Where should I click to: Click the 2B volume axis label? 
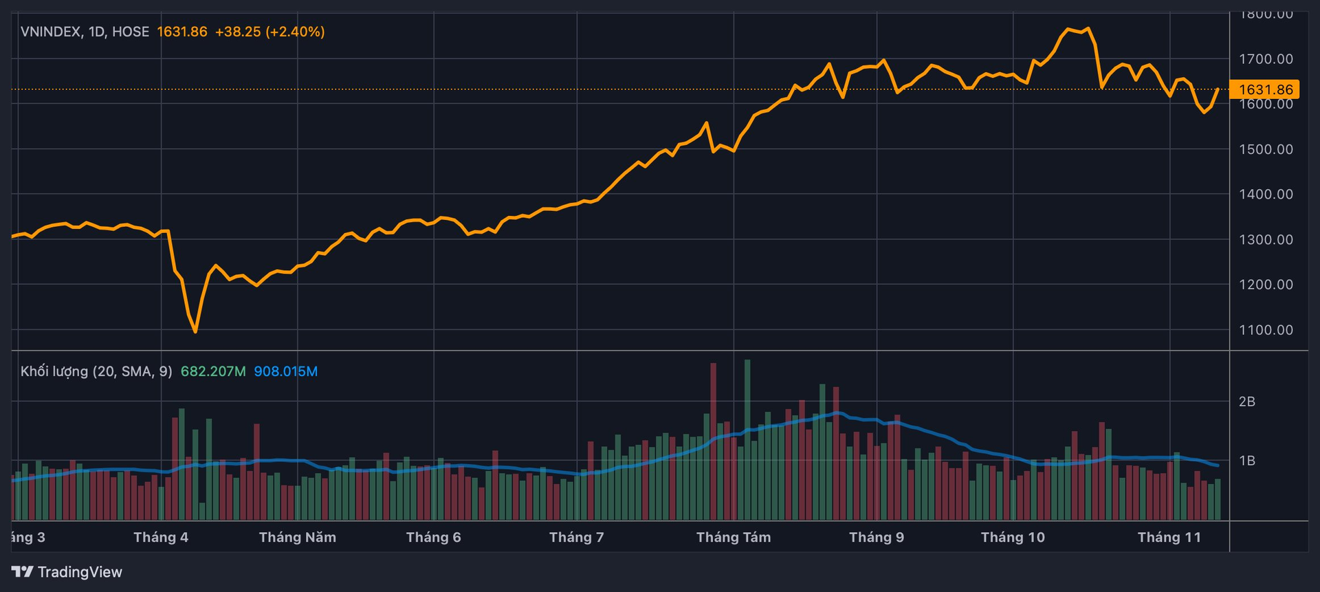pyautogui.click(x=1246, y=402)
